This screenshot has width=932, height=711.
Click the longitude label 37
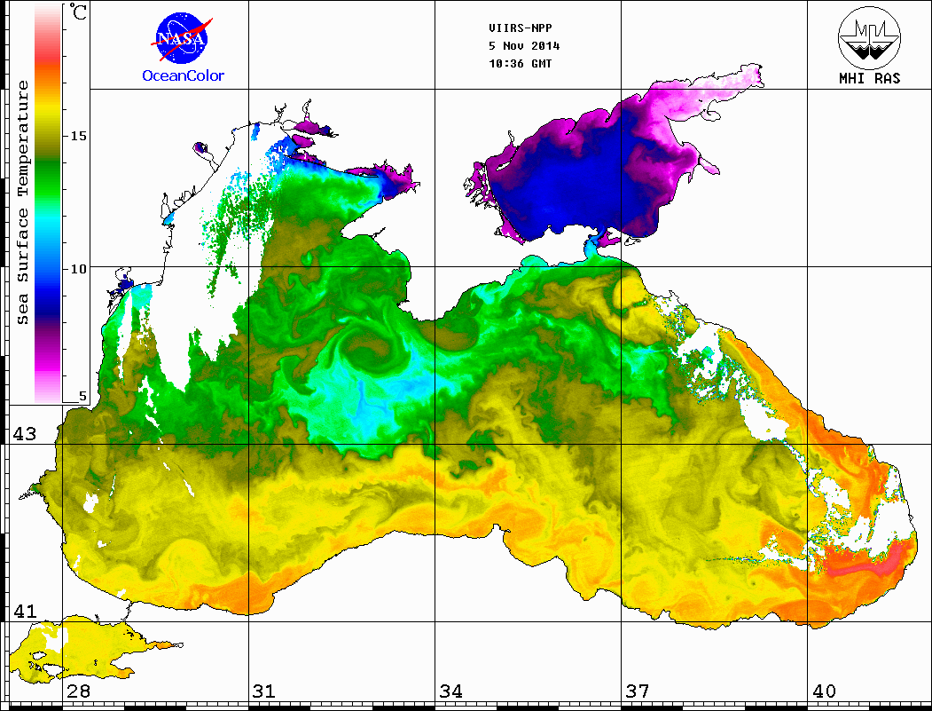tap(638, 691)
